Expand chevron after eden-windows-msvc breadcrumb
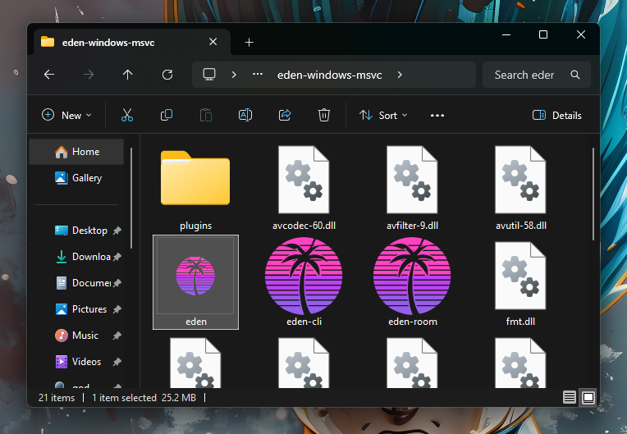This screenshot has height=434, width=627. tap(400, 75)
